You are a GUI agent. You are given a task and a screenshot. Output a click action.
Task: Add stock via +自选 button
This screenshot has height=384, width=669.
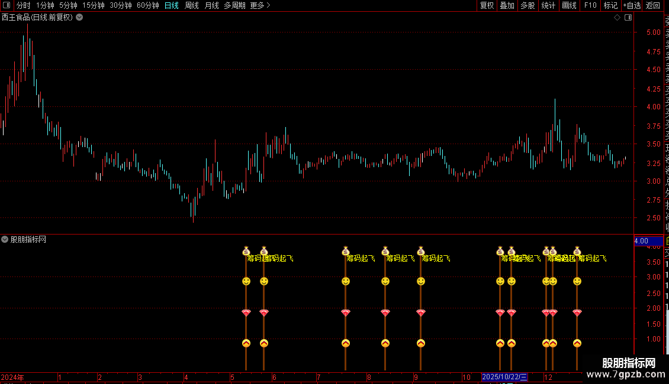point(632,5)
